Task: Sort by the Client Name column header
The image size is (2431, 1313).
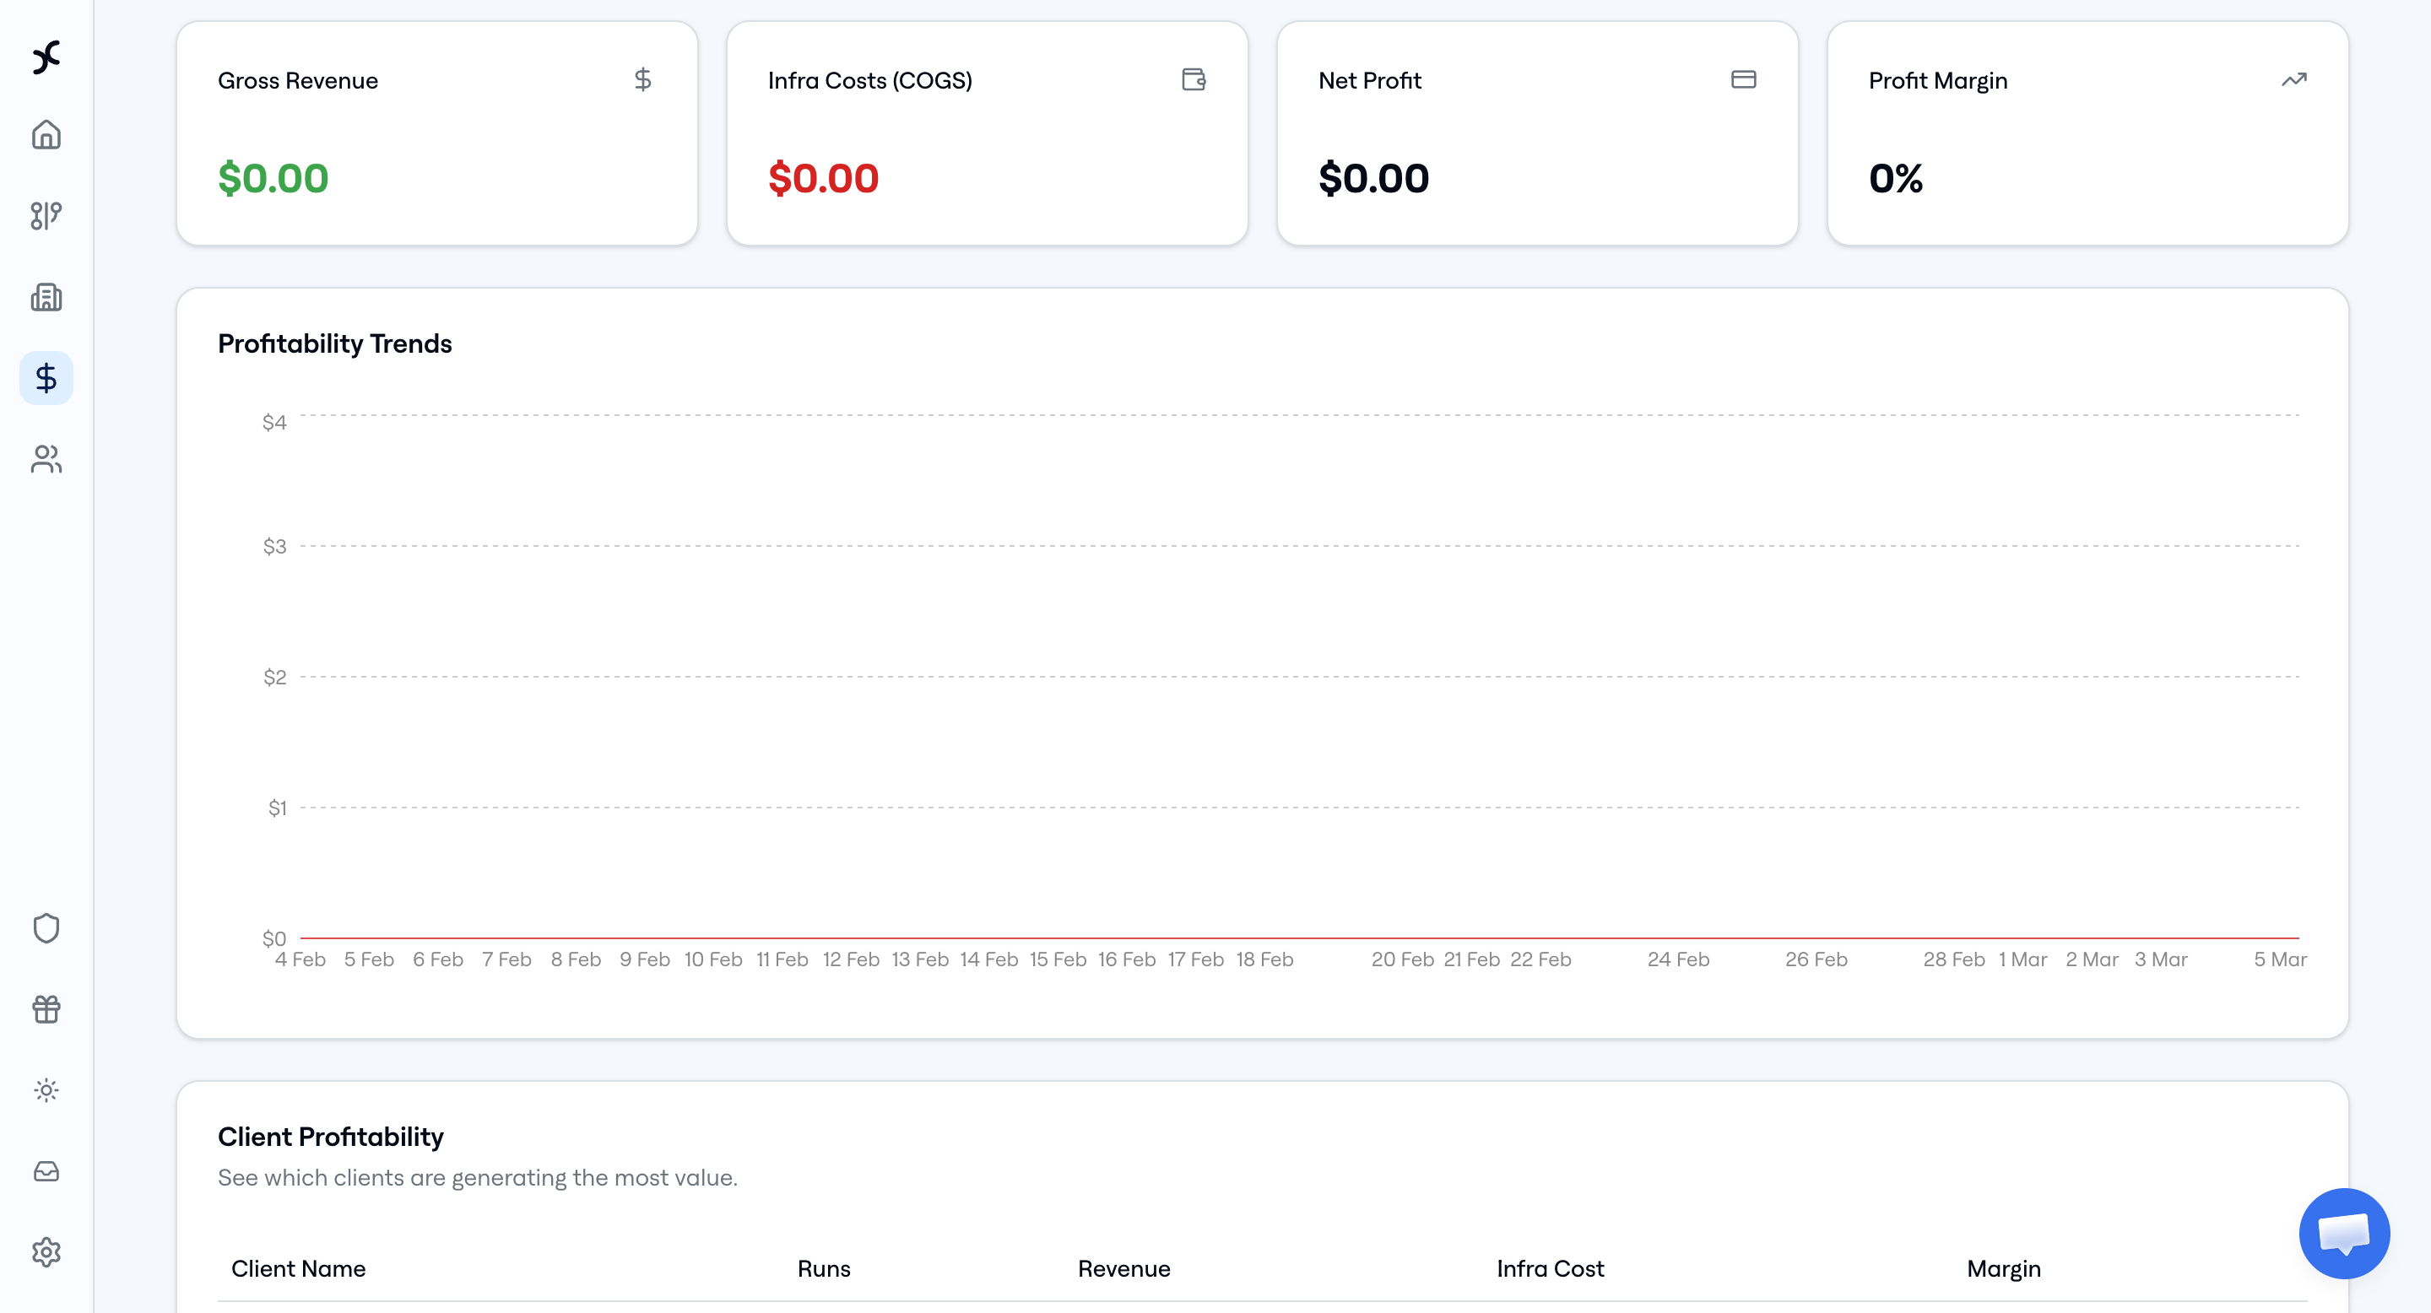Action: point(298,1268)
